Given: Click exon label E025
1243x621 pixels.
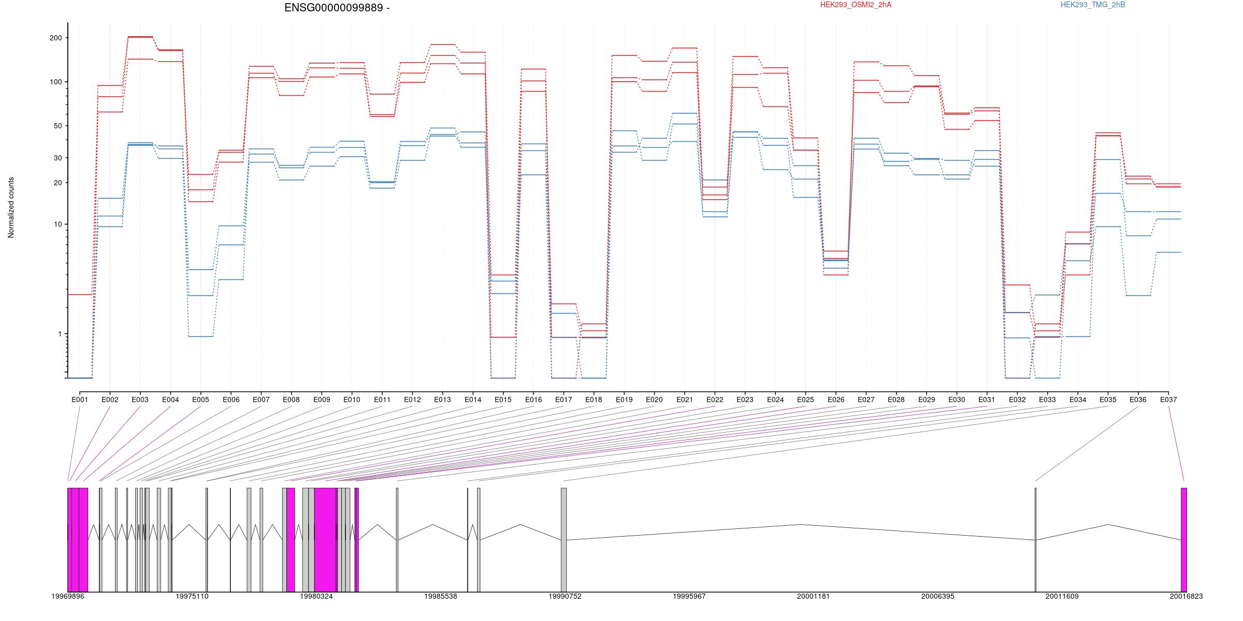Looking at the screenshot, I should tap(805, 400).
